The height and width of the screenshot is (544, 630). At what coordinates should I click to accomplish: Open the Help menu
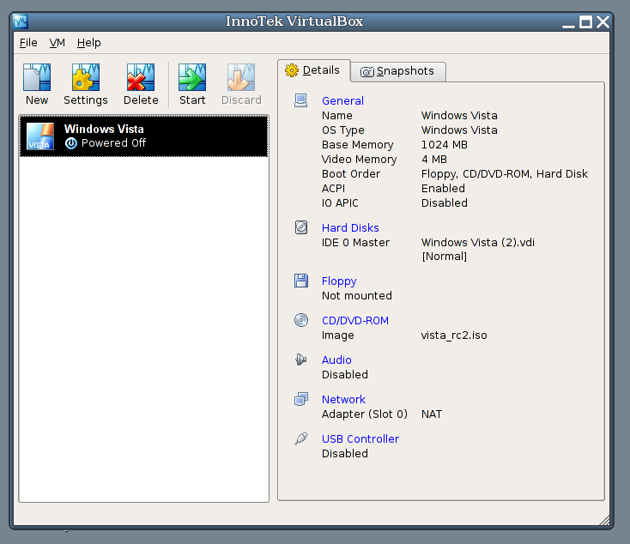coord(88,43)
